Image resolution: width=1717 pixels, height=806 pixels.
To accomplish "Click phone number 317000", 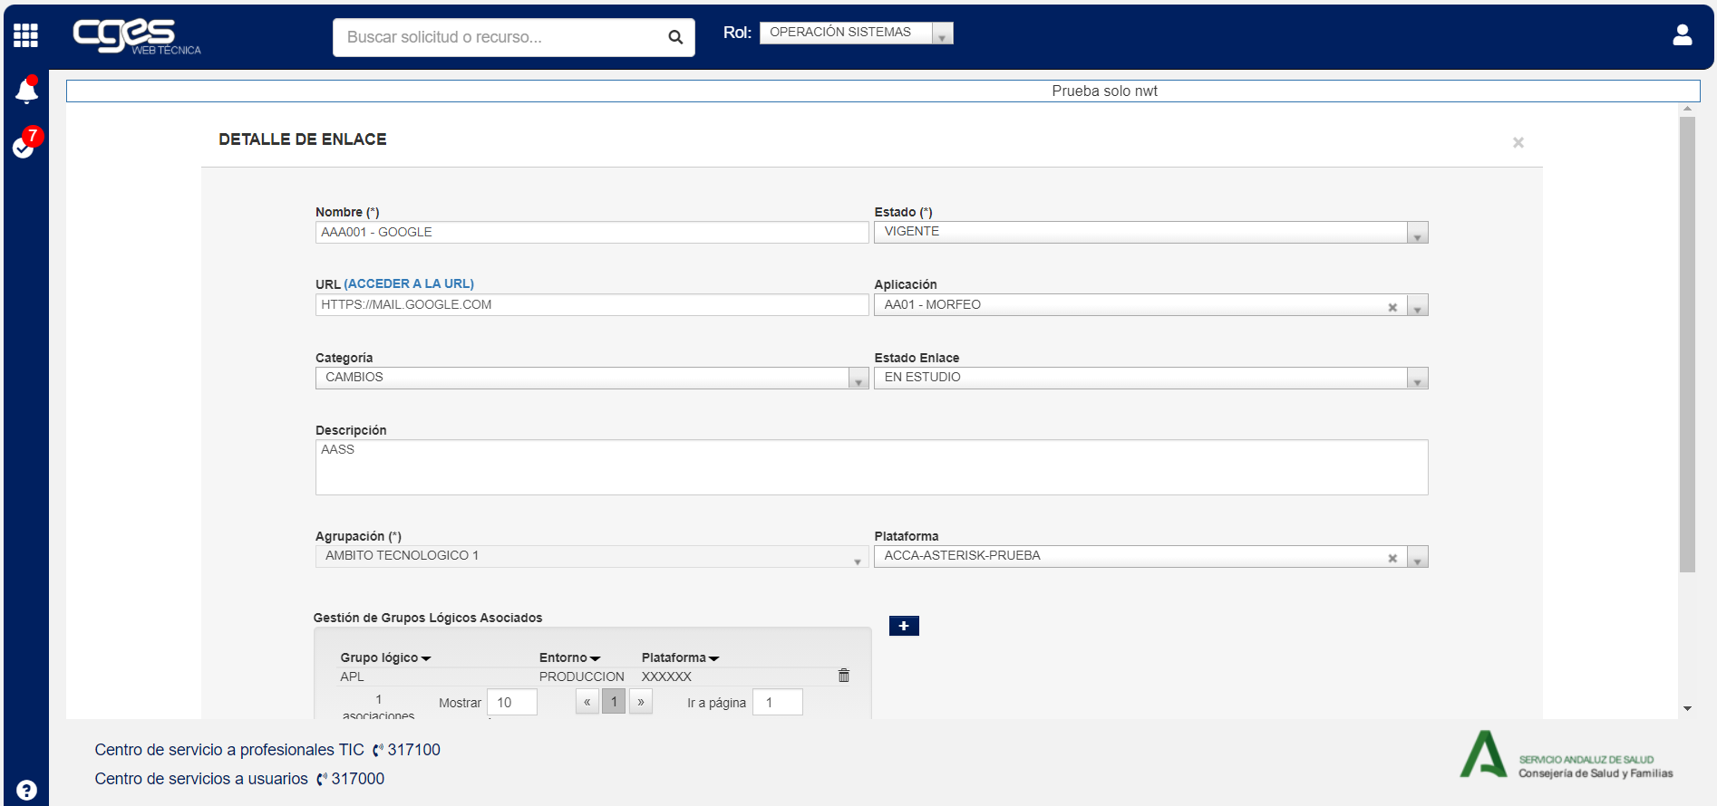I will pos(357,779).
